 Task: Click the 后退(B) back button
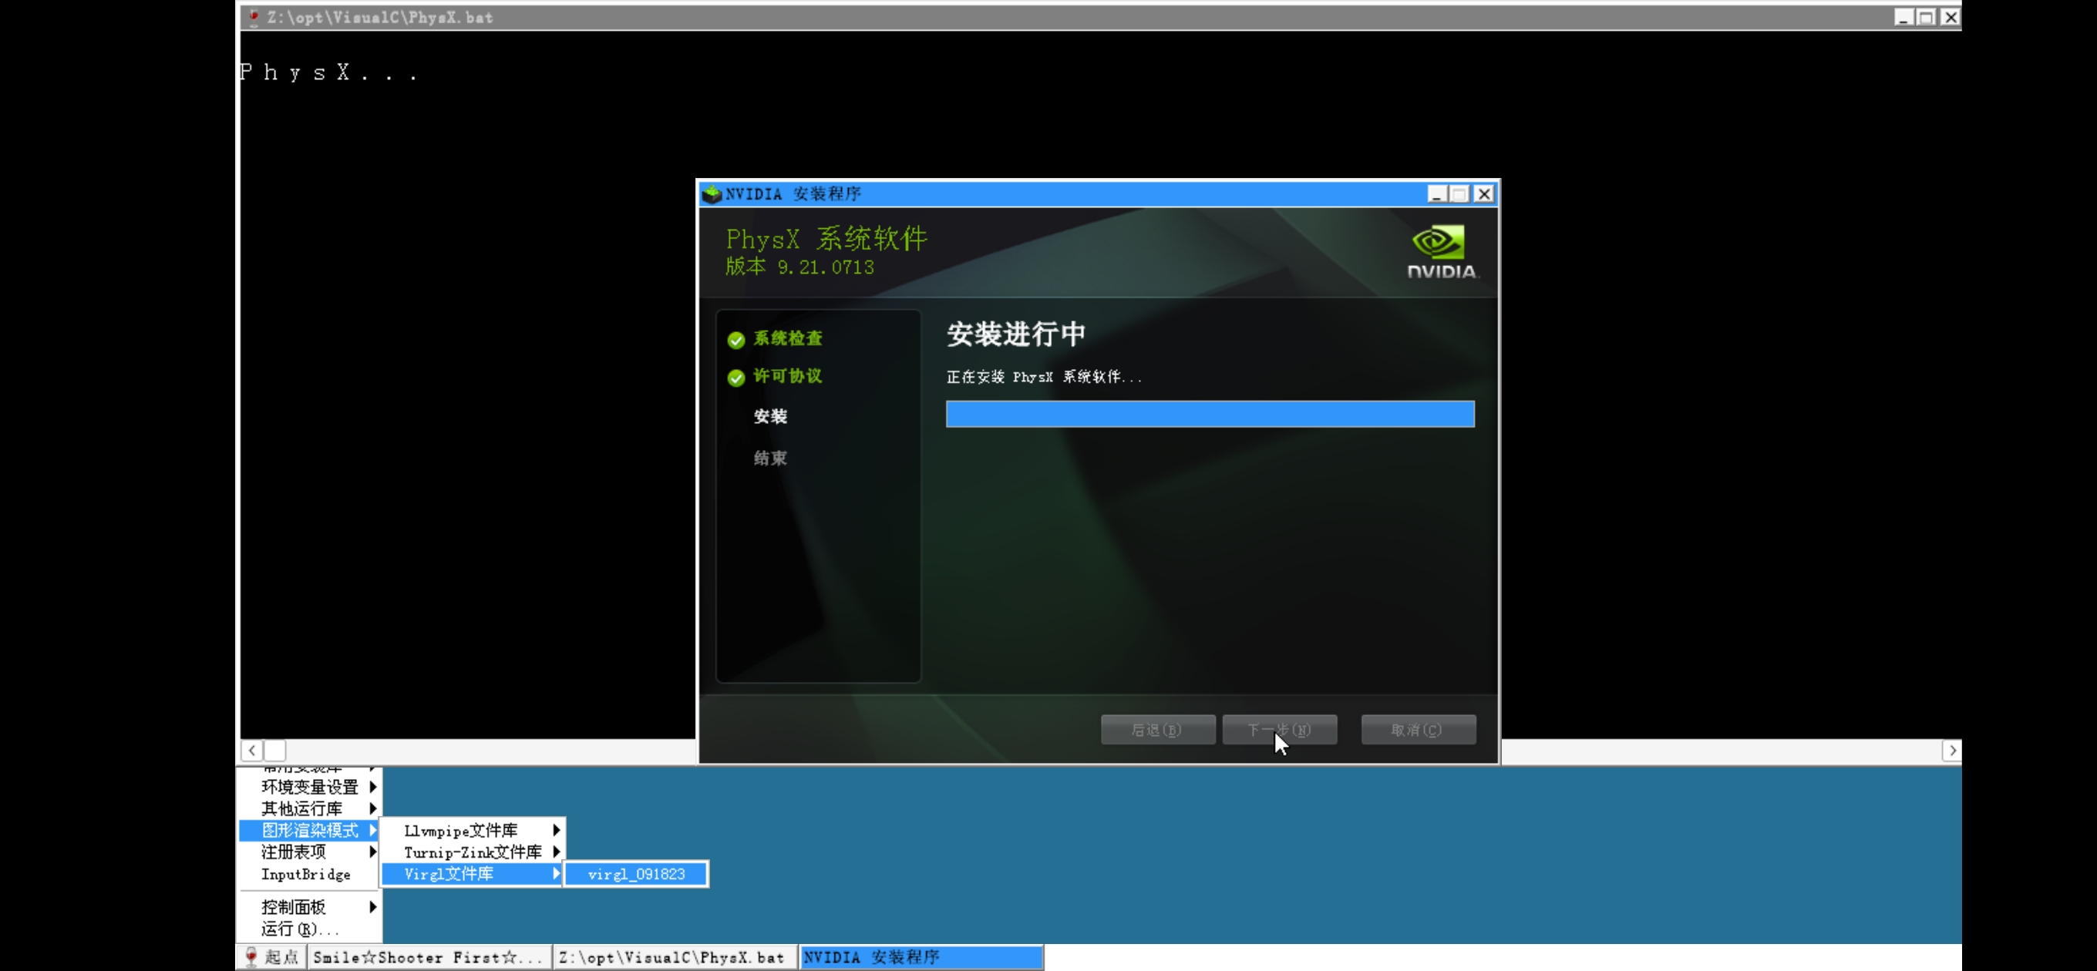(1157, 729)
